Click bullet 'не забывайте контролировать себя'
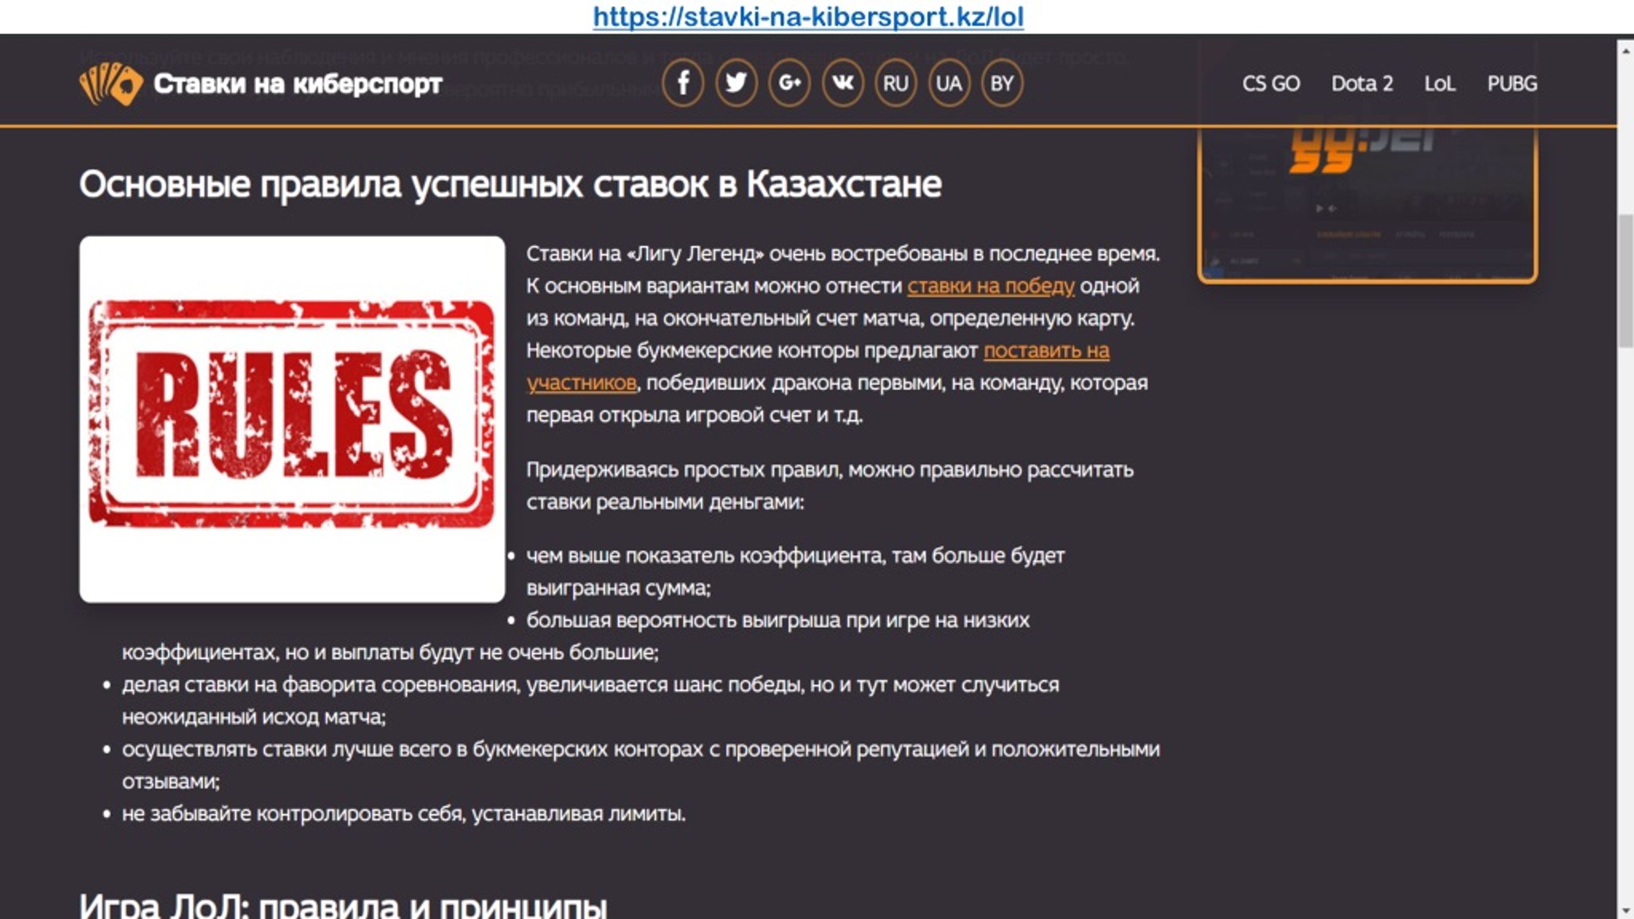The height and width of the screenshot is (919, 1634). 404,814
